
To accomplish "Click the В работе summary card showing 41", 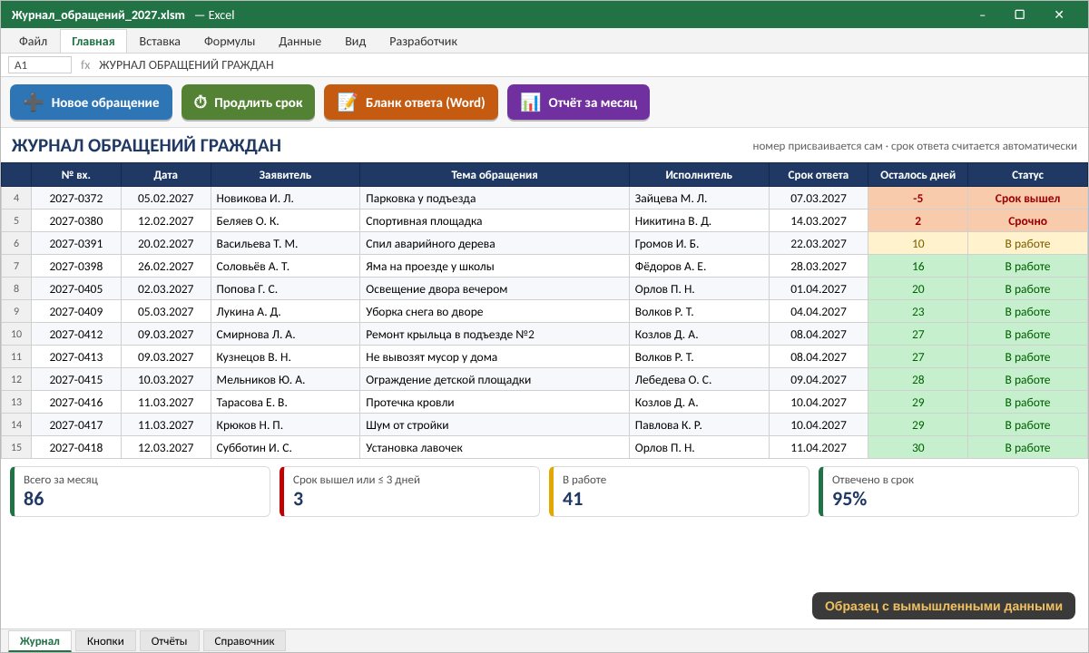I will pos(679,492).
